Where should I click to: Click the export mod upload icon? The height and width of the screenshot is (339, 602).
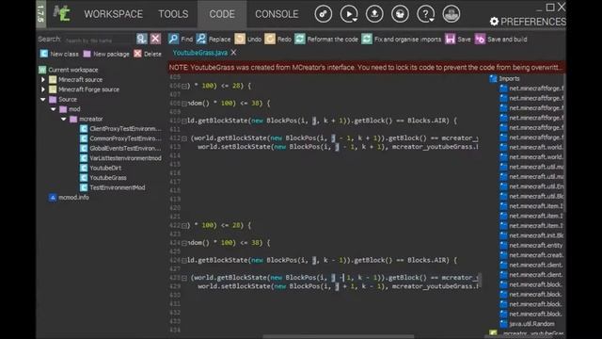[374, 14]
